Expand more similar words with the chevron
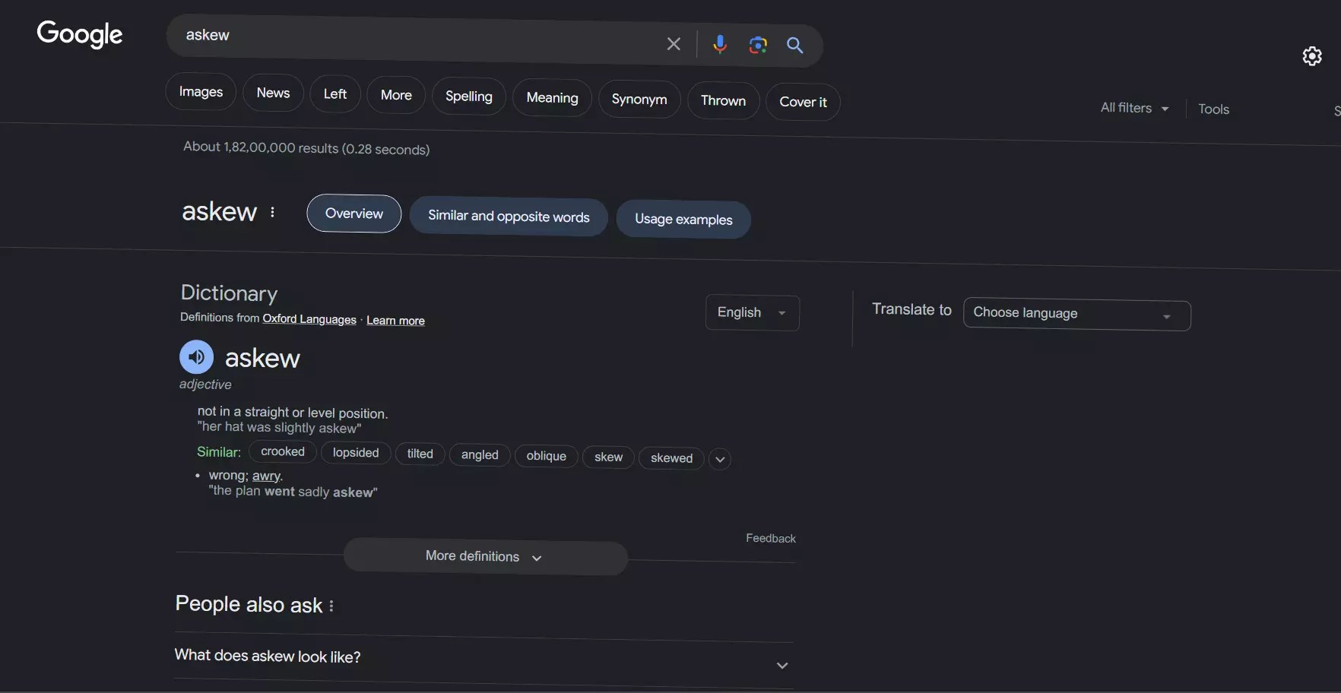1341x693 pixels. tap(719, 459)
